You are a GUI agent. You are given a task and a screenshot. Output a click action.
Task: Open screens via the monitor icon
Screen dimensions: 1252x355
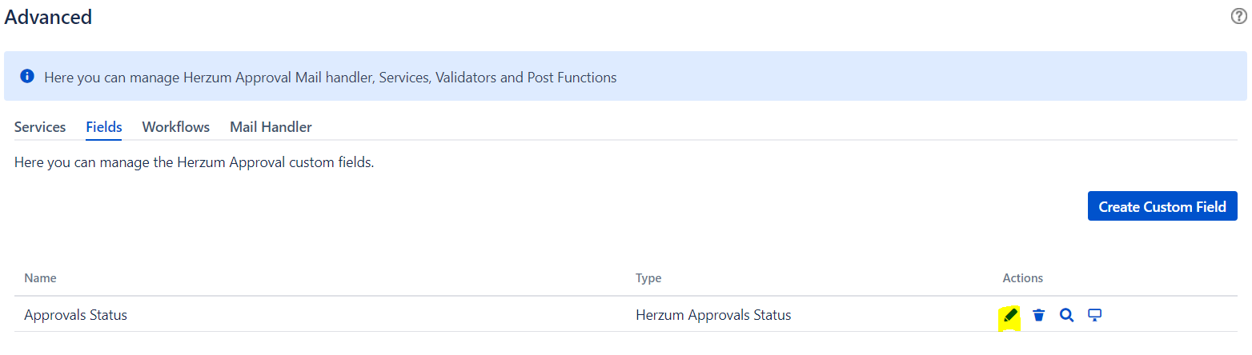pos(1095,315)
